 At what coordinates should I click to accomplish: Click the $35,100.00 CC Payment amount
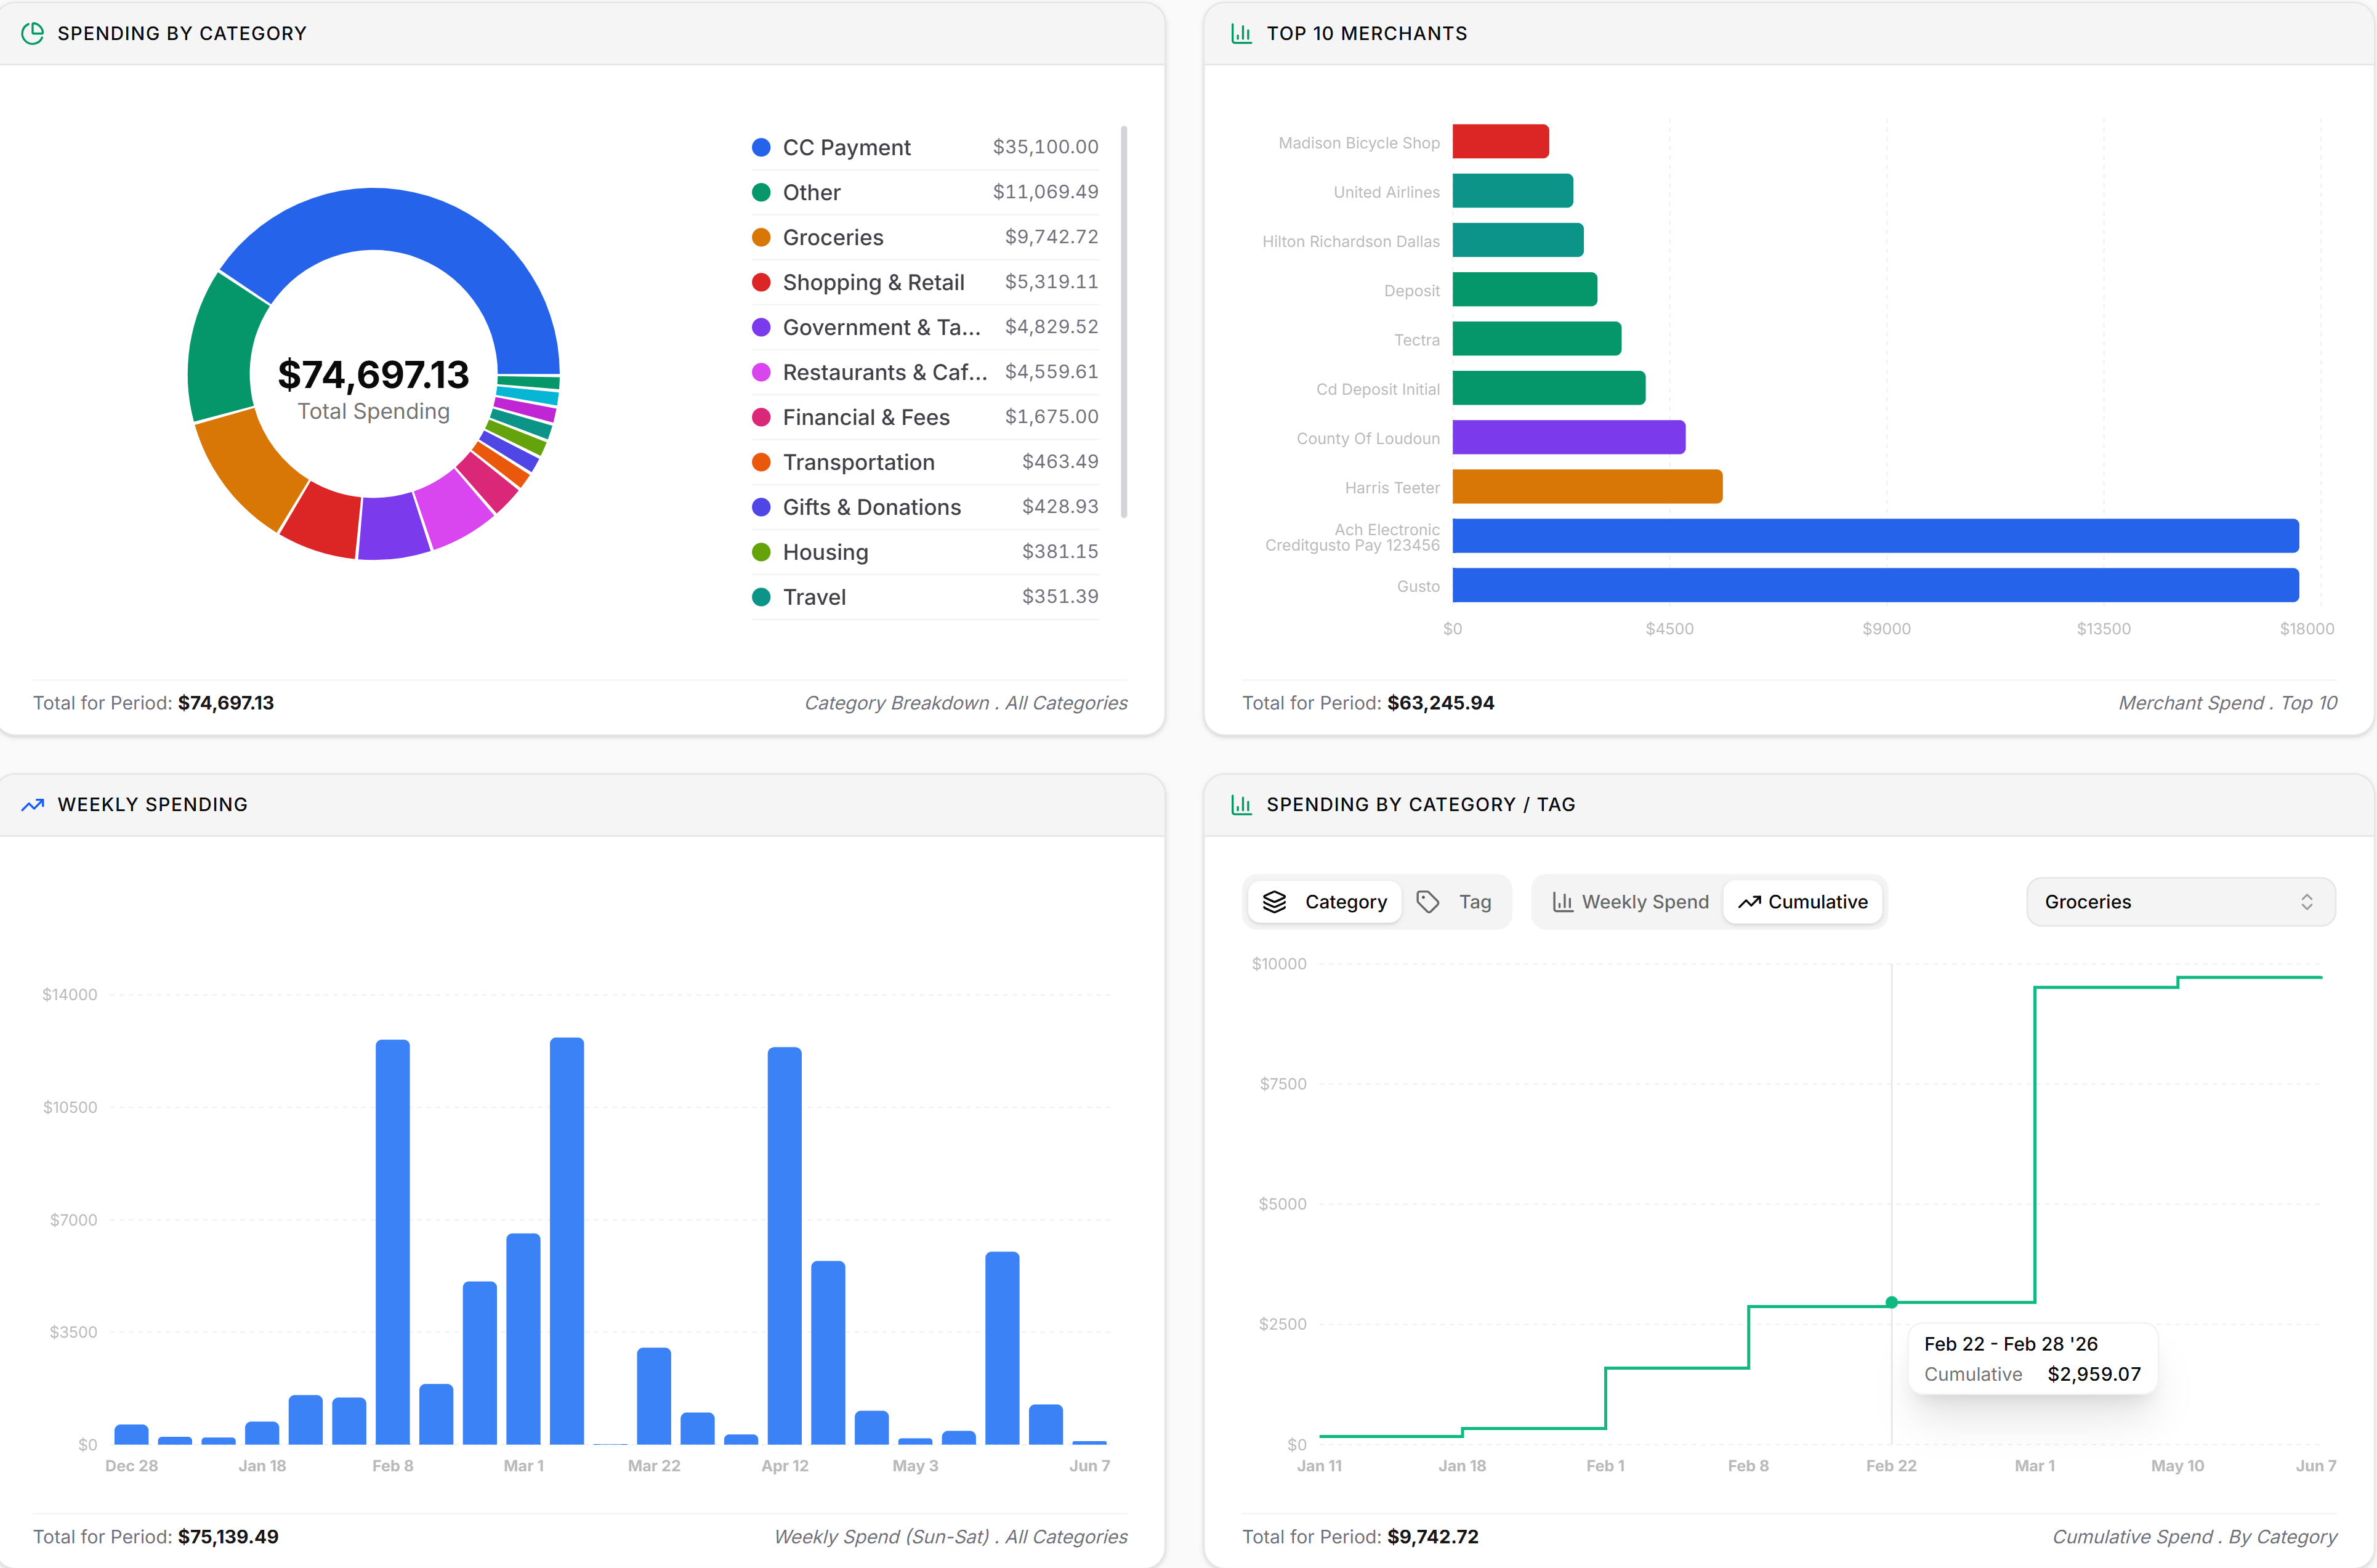tap(1046, 147)
